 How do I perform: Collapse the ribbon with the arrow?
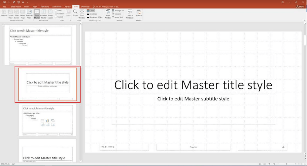click(304, 20)
